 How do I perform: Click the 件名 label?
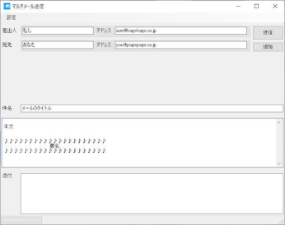[7, 108]
